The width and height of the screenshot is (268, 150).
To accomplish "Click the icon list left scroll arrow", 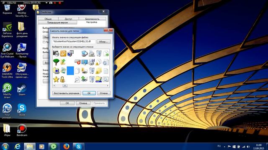I will pyautogui.click(x=54, y=85).
